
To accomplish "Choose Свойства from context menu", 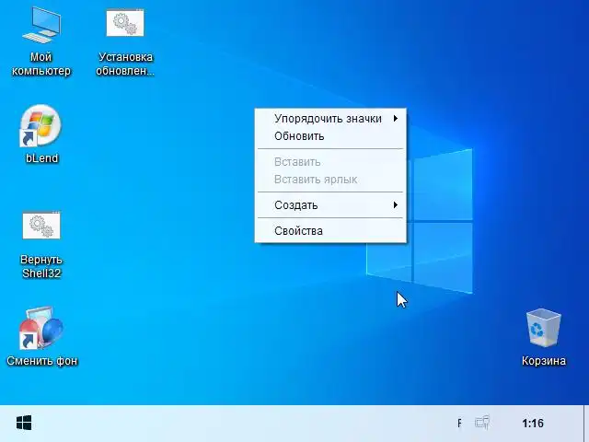I will point(330,230).
